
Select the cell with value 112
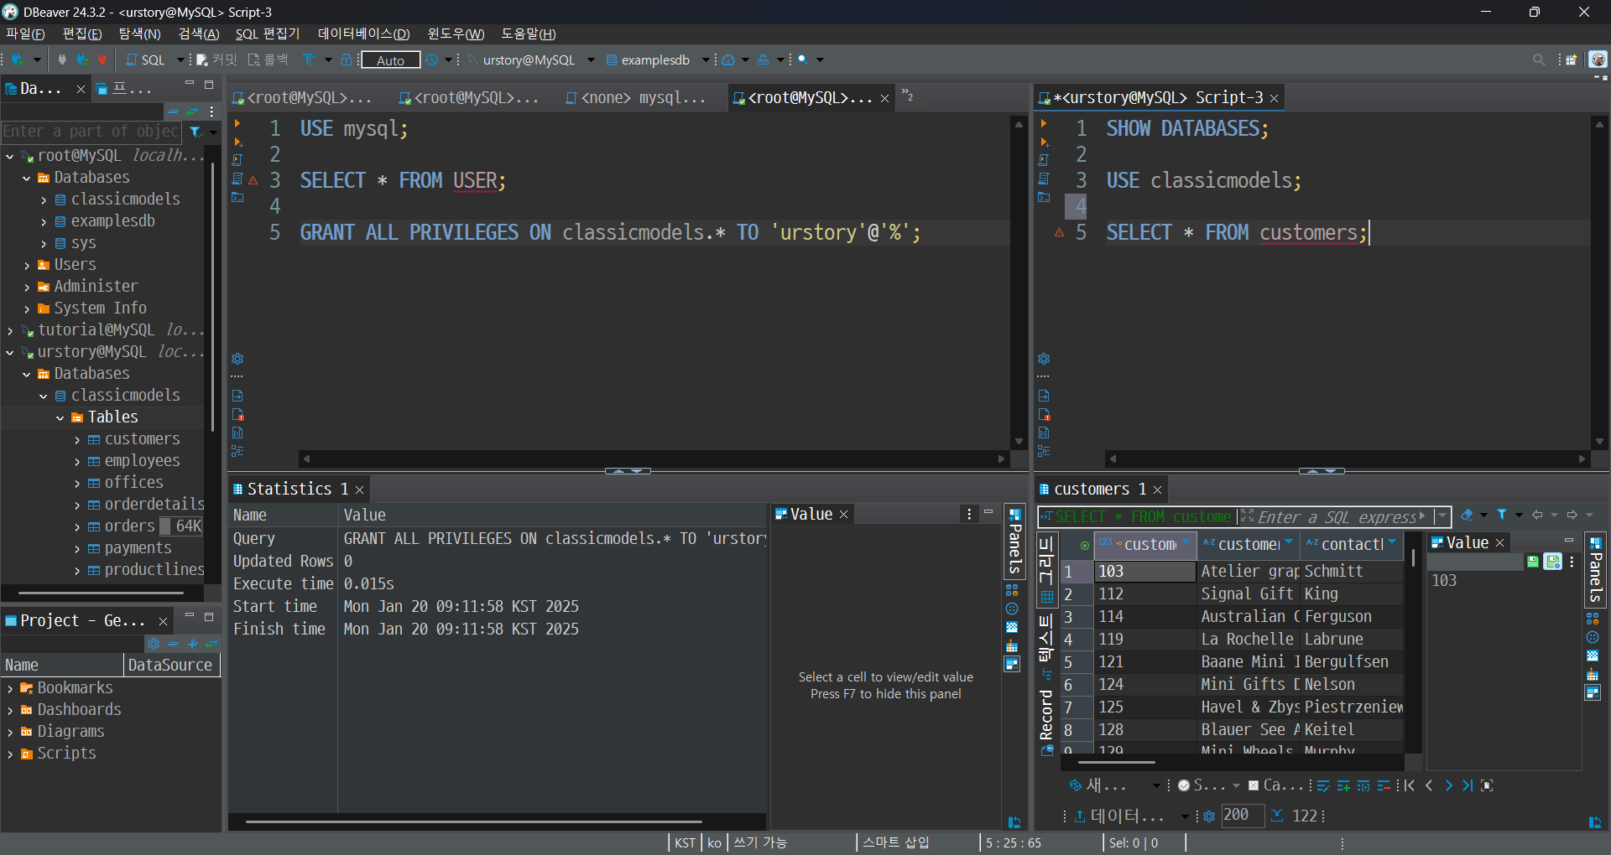point(1144,594)
